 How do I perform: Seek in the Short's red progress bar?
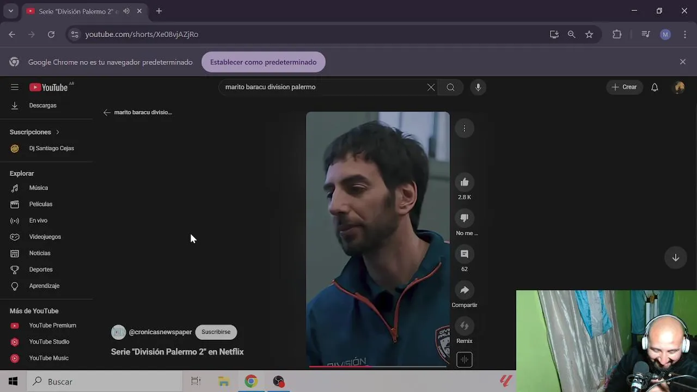point(378,366)
